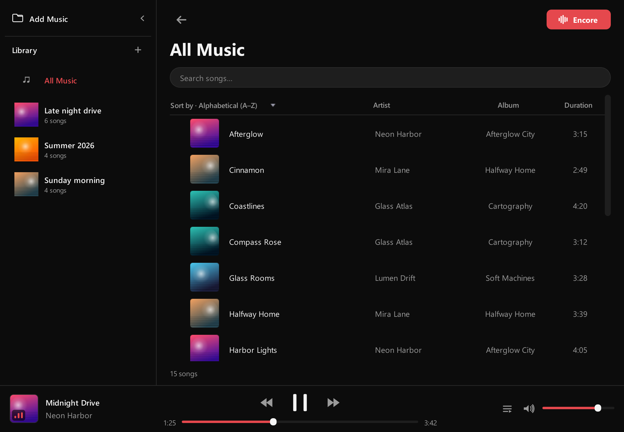
Task: Add a new playlist with plus icon
Action: tap(138, 50)
